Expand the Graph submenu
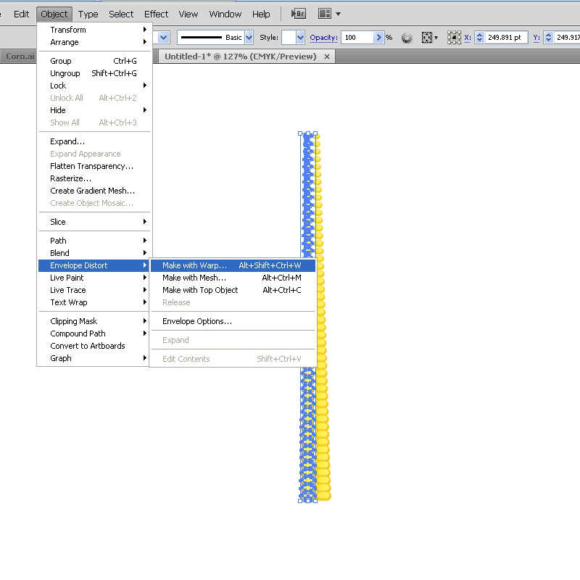580x580 pixels. [x=94, y=358]
